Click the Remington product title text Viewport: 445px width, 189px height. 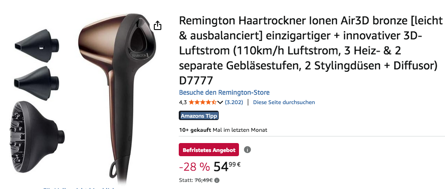310,51
